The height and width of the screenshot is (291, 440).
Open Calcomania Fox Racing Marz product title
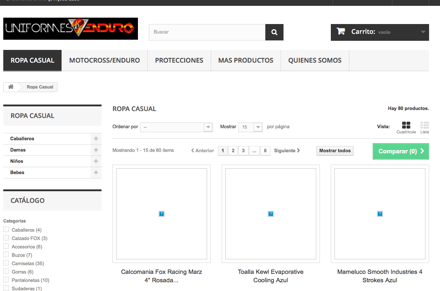pyautogui.click(x=162, y=276)
